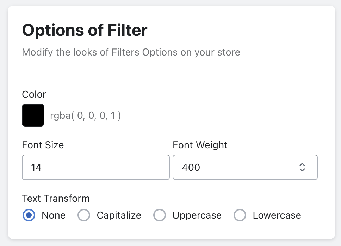This screenshot has width=341, height=246.
Task: Click the "Text Transform" group label
Action: click(56, 199)
